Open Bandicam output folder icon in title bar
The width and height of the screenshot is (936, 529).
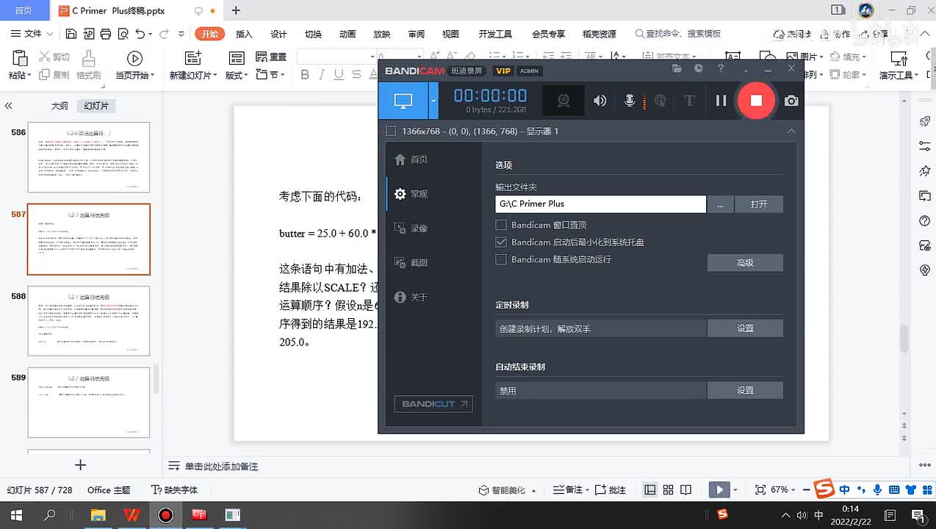(677, 68)
